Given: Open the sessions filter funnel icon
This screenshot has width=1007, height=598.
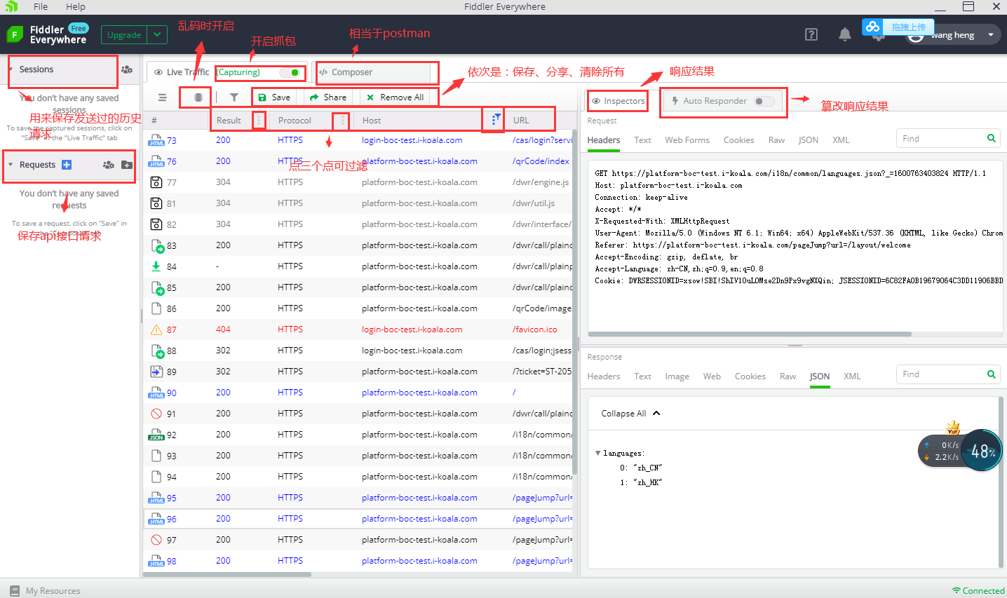Looking at the screenshot, I should click(x=234, y=97).
